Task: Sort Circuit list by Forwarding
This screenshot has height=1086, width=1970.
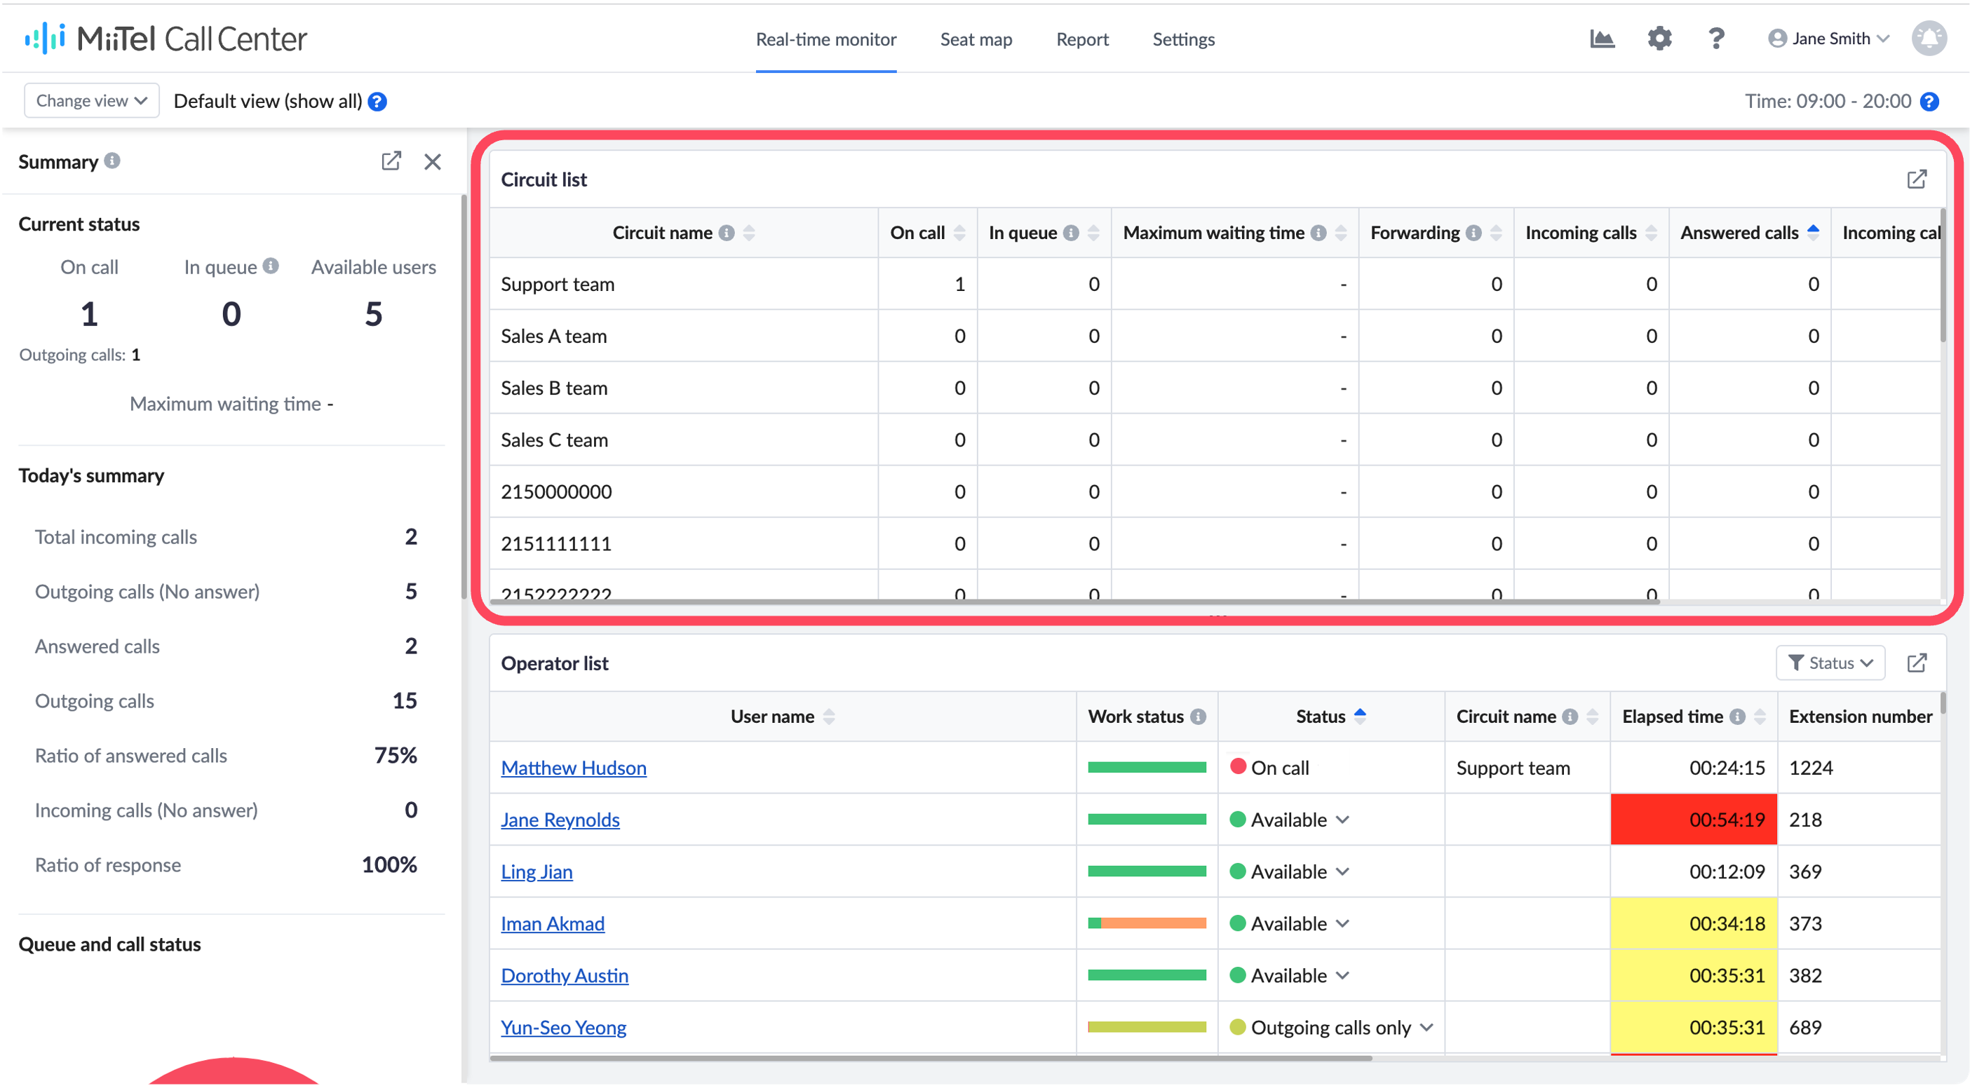Action: (1495, 233)
